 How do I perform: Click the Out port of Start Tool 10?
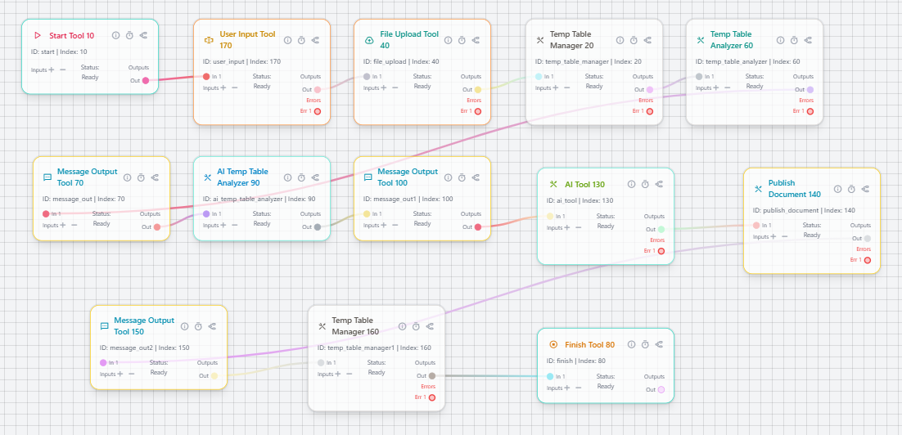pos(146,80)
